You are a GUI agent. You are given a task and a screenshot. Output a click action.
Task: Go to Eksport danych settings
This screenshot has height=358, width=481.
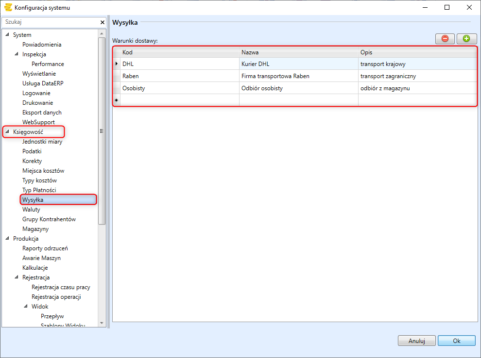point(42,113)
